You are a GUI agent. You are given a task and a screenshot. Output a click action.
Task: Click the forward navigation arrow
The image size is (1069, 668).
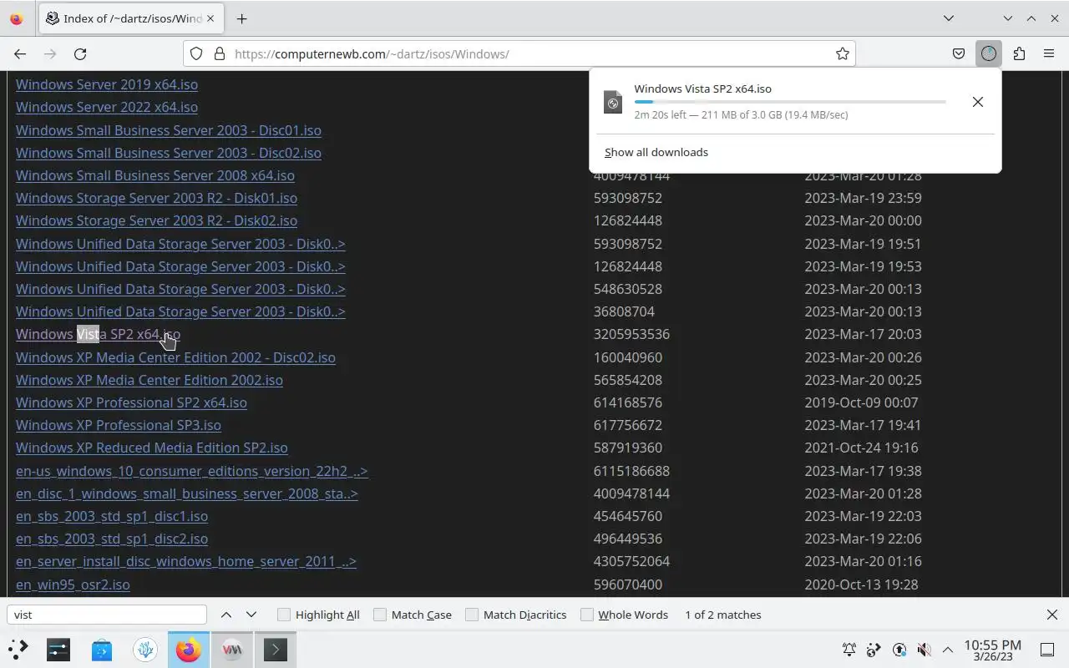point(50,53)
